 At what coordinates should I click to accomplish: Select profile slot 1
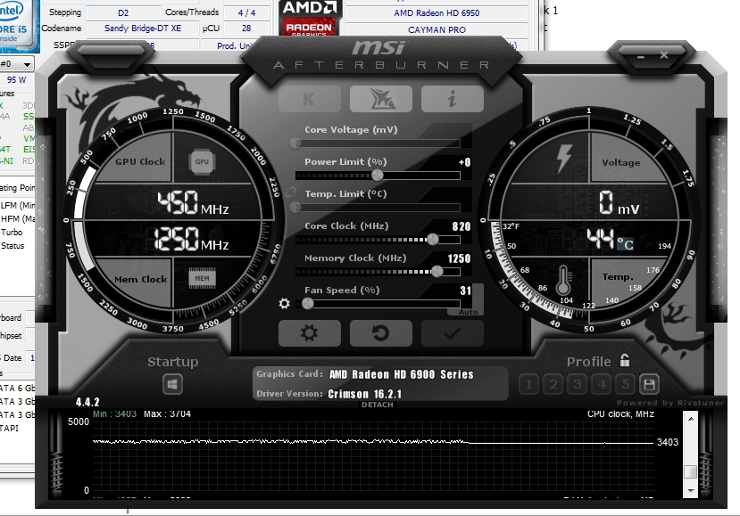[529, 384]
